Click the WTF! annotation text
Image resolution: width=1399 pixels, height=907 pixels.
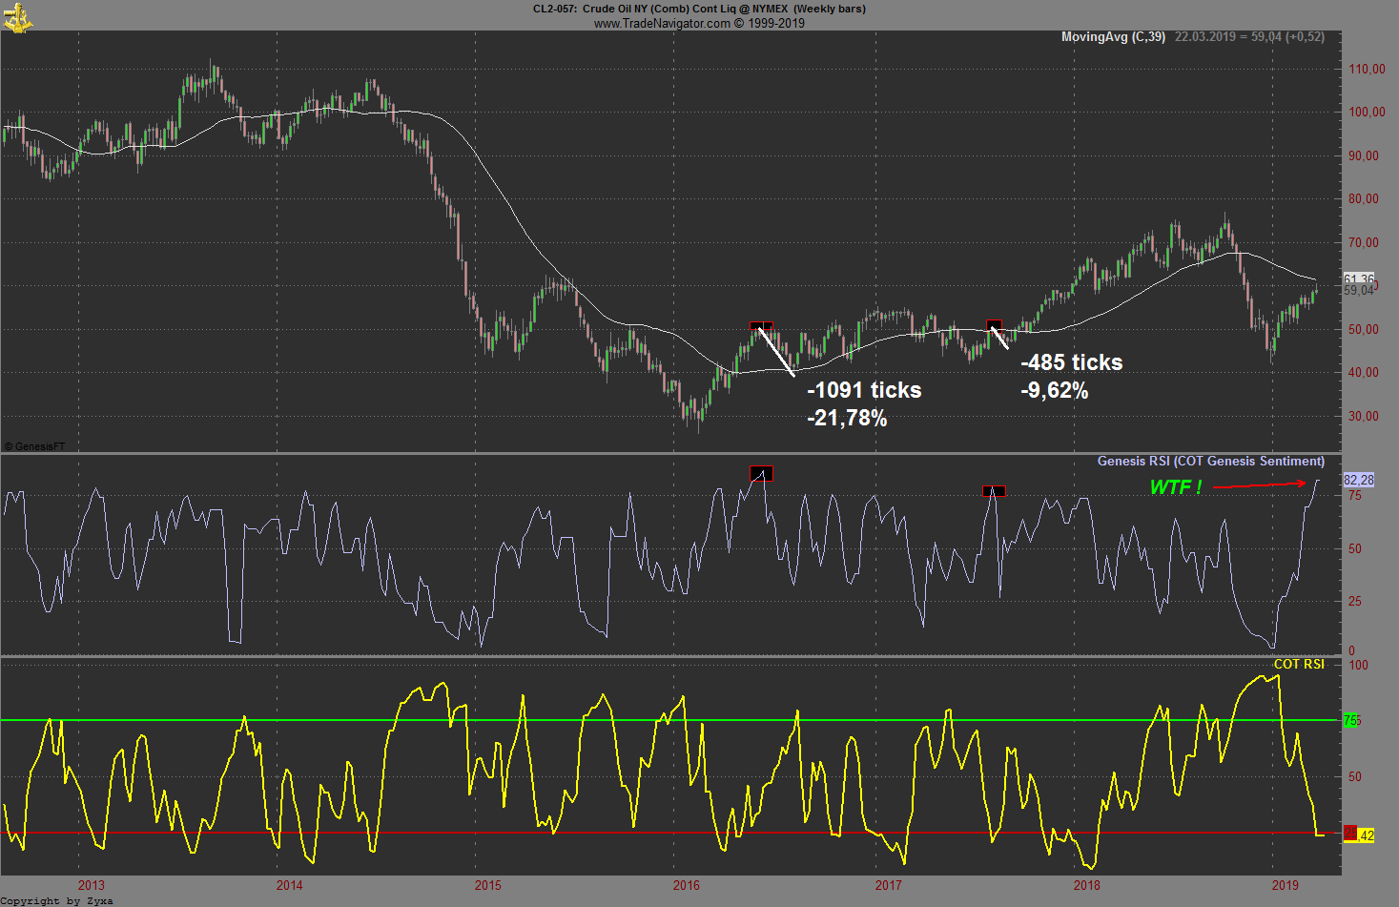click(x=1175, y=485)
